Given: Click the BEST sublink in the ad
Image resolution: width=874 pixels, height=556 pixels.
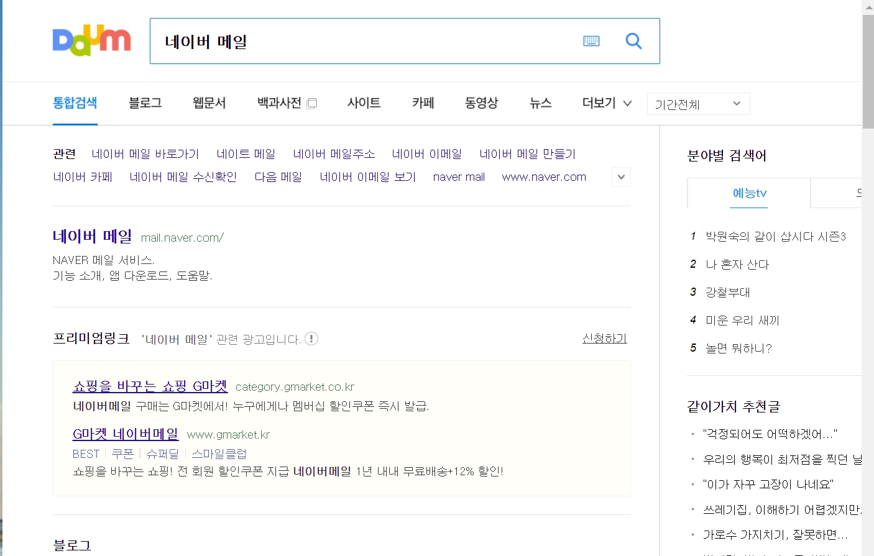Looking at the screenshot, I should click(86, 454).
